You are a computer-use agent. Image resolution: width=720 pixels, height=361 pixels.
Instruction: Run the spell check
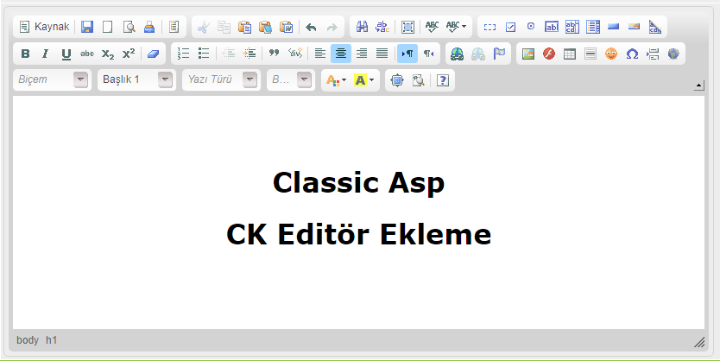[433, 27]
